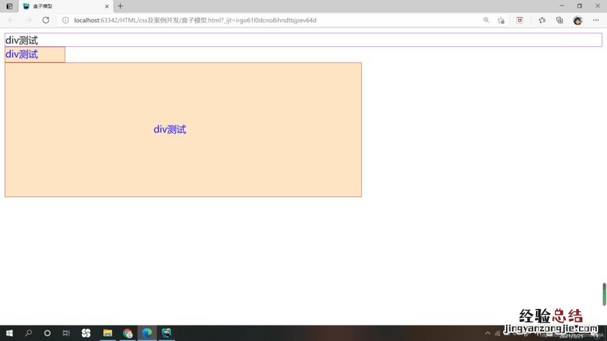Go forward to next page

28,20
